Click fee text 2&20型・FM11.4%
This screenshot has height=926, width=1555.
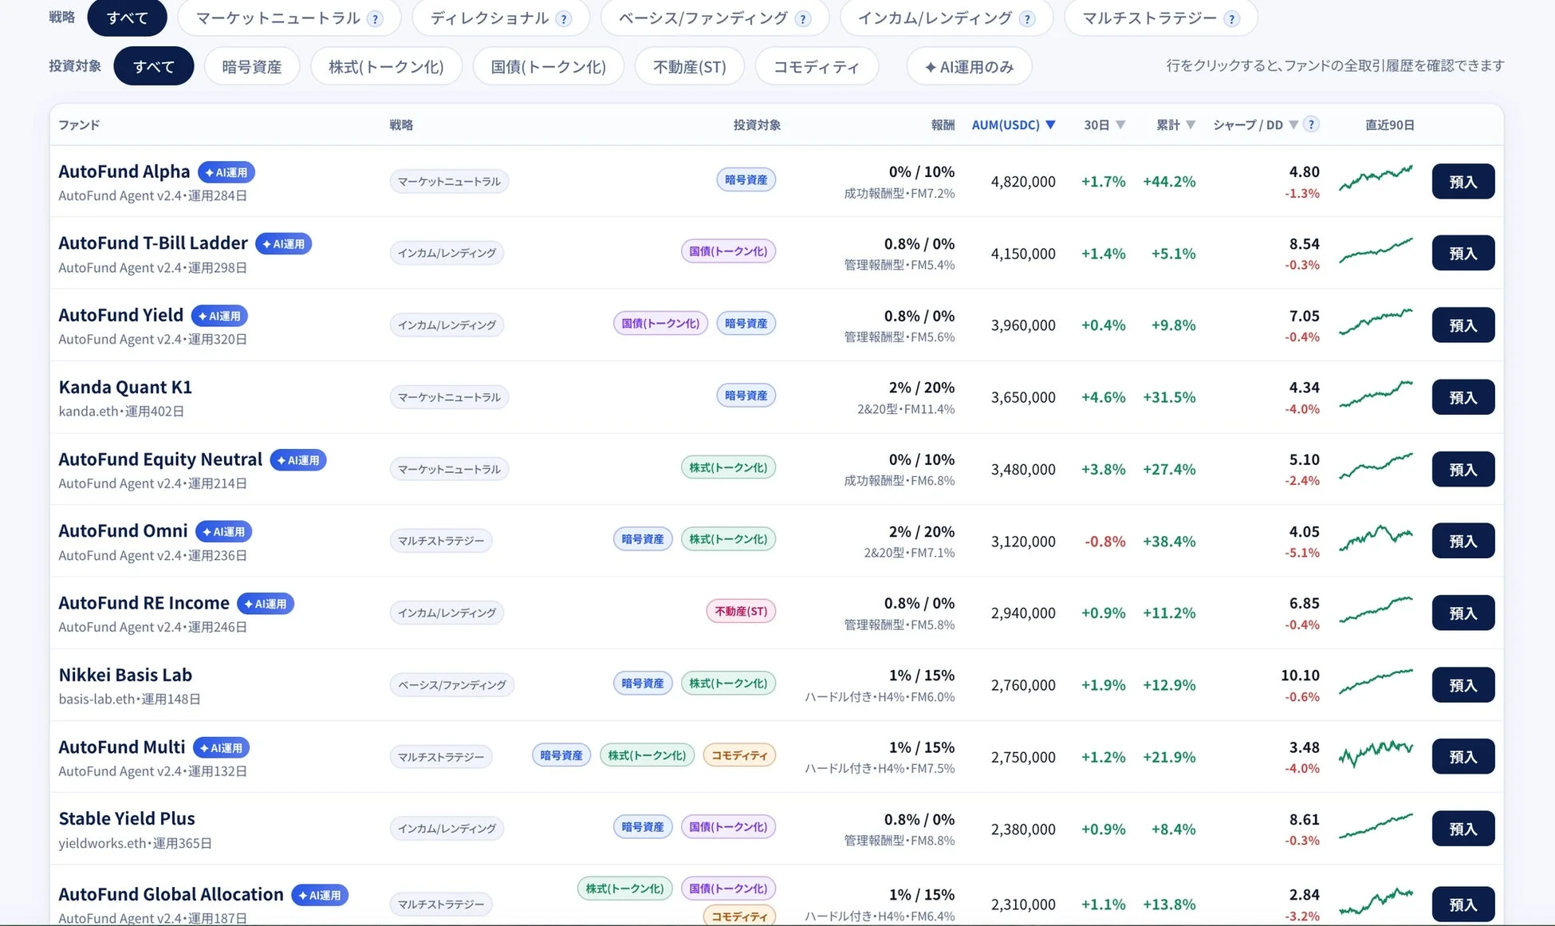(906, 409)
